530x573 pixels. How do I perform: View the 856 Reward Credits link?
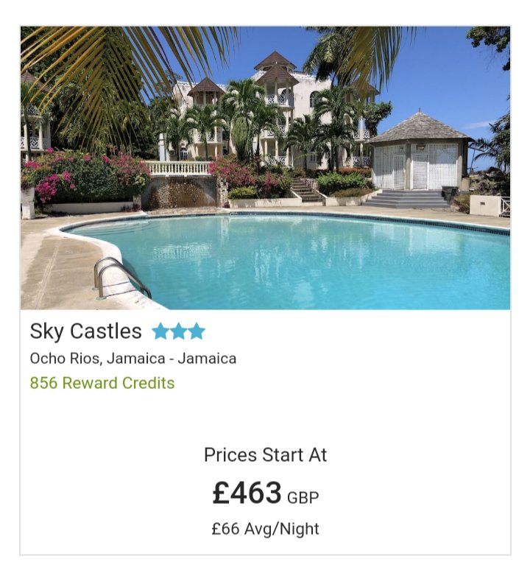(102, 383)
